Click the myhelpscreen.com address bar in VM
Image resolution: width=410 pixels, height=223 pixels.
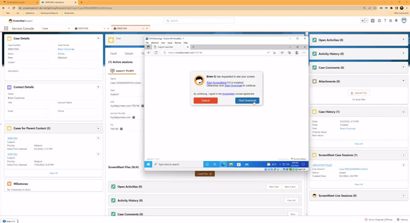coord(213,52)
